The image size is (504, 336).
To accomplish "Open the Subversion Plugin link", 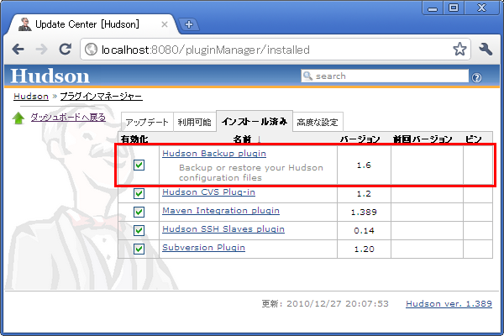I will (x=204, y=248).
